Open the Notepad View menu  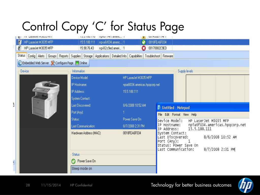click(x=186, y=115)
